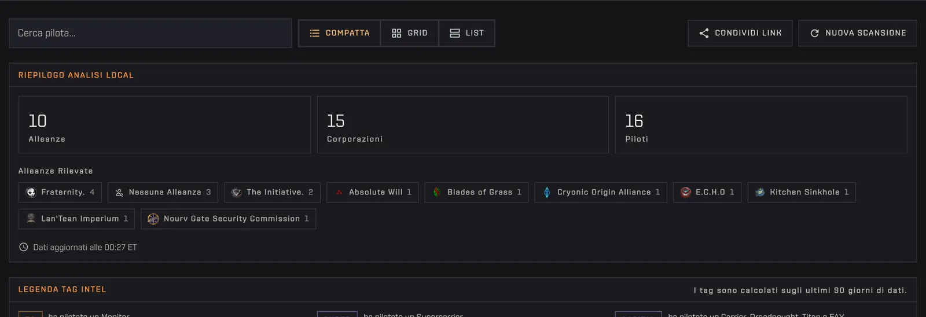Select the Nessuna Alleanza chip
This screenshot has height=317, width=926.
tap(163, 192)
